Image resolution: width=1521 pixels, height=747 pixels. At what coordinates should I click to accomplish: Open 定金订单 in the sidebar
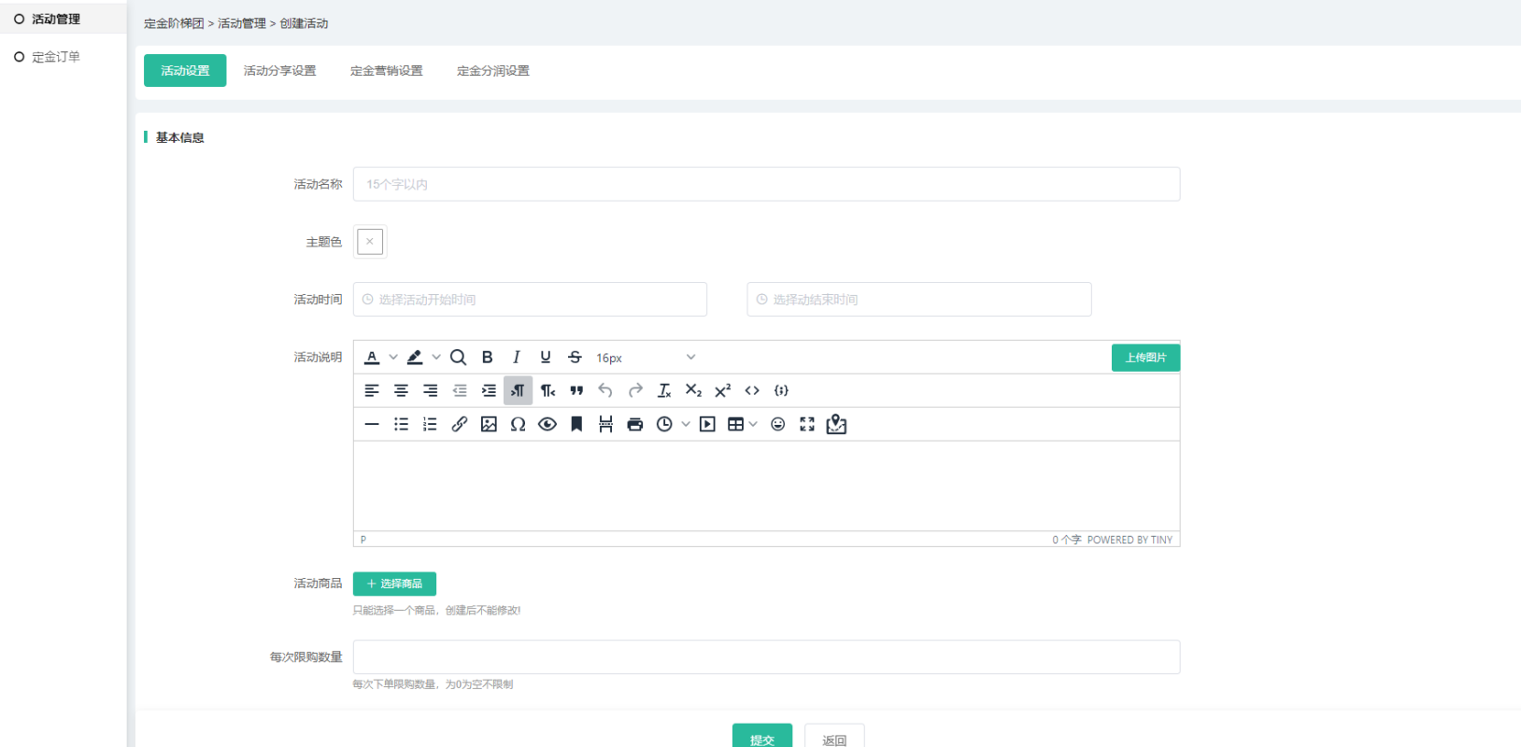tap(56, 57)
